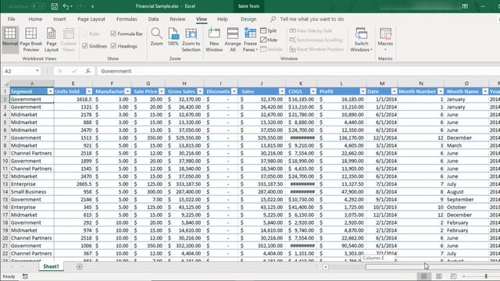Open the Segment column filter dropdown

50,91
